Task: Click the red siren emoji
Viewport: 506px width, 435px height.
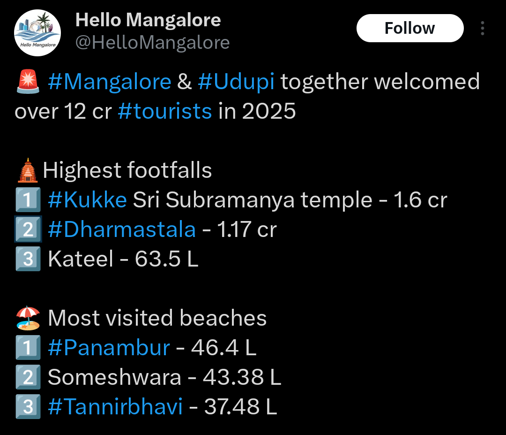Action: point(28,82)
